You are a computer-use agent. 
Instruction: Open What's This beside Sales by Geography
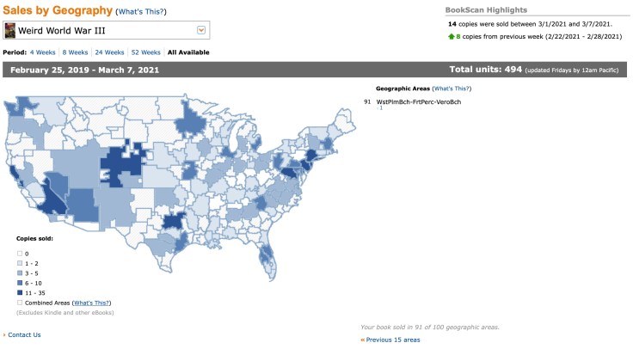click(141, 12)
